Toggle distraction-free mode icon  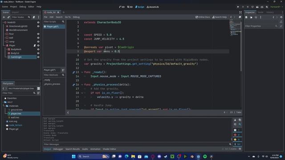pos(240,12)
